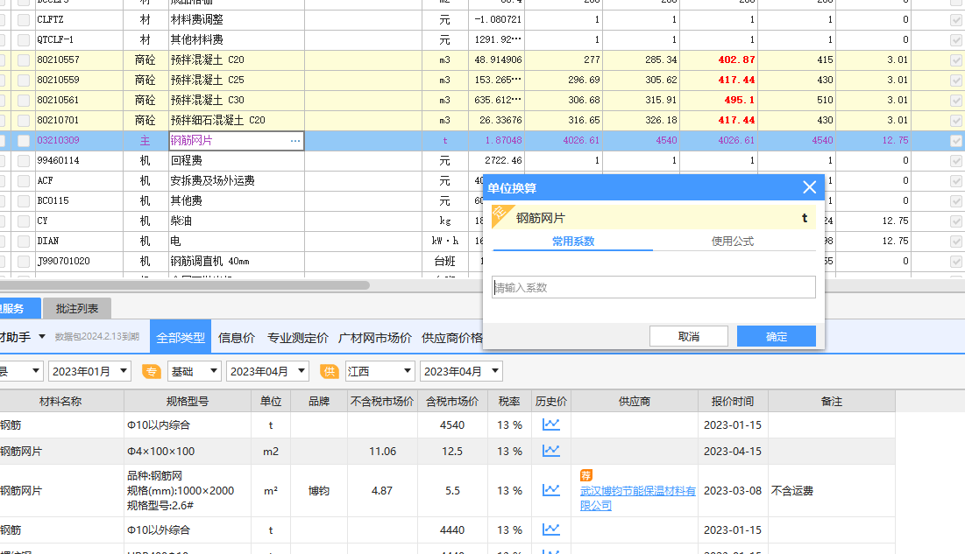
Task: Click code cell 03210309
Action: 79,141
